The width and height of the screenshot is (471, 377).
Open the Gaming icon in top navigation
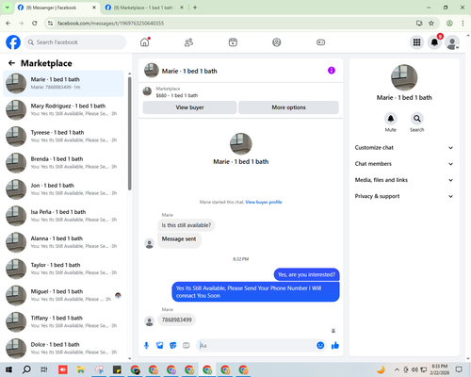point(320,42)
